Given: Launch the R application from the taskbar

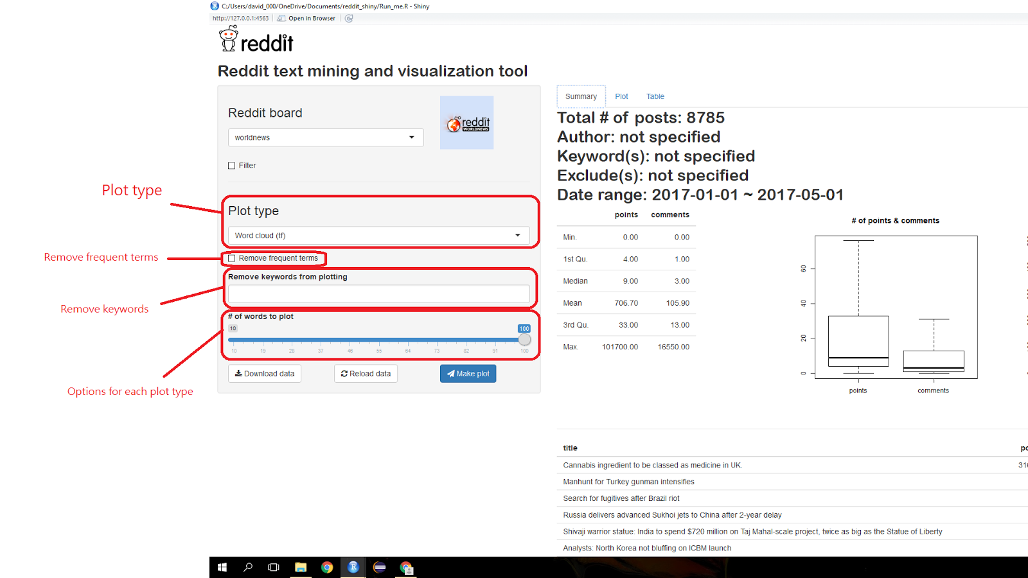Looking at the screenshot, I should [x=353, y=567].
